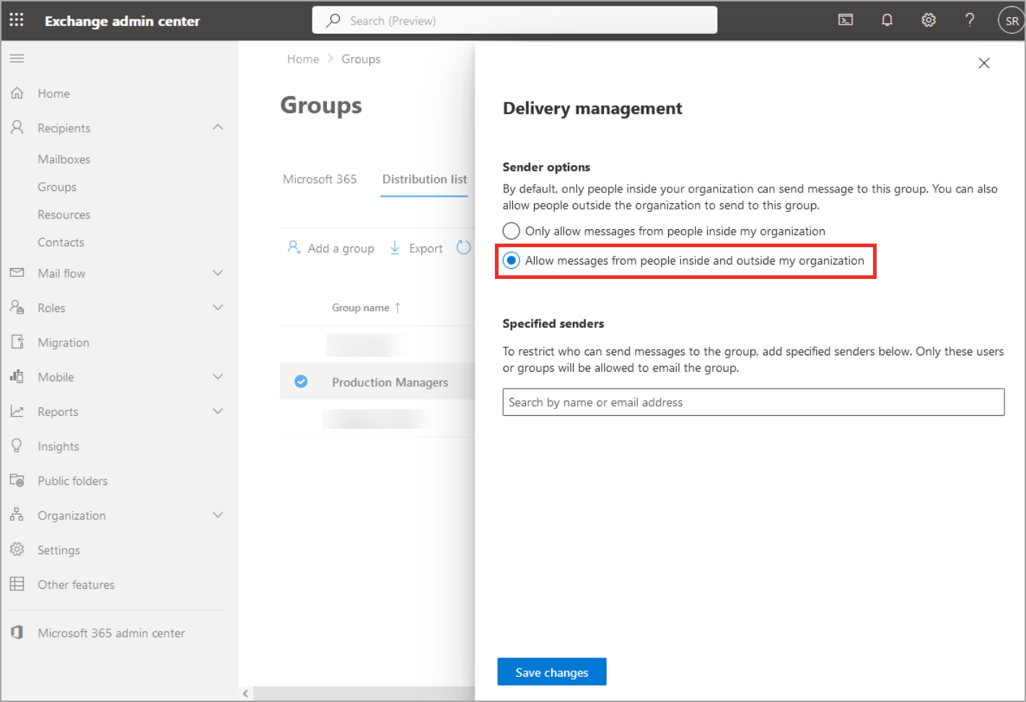Click the horizontal scrollbar left arrow
This screenshot has height=702, width=1026.
click(x=246, y=693)
